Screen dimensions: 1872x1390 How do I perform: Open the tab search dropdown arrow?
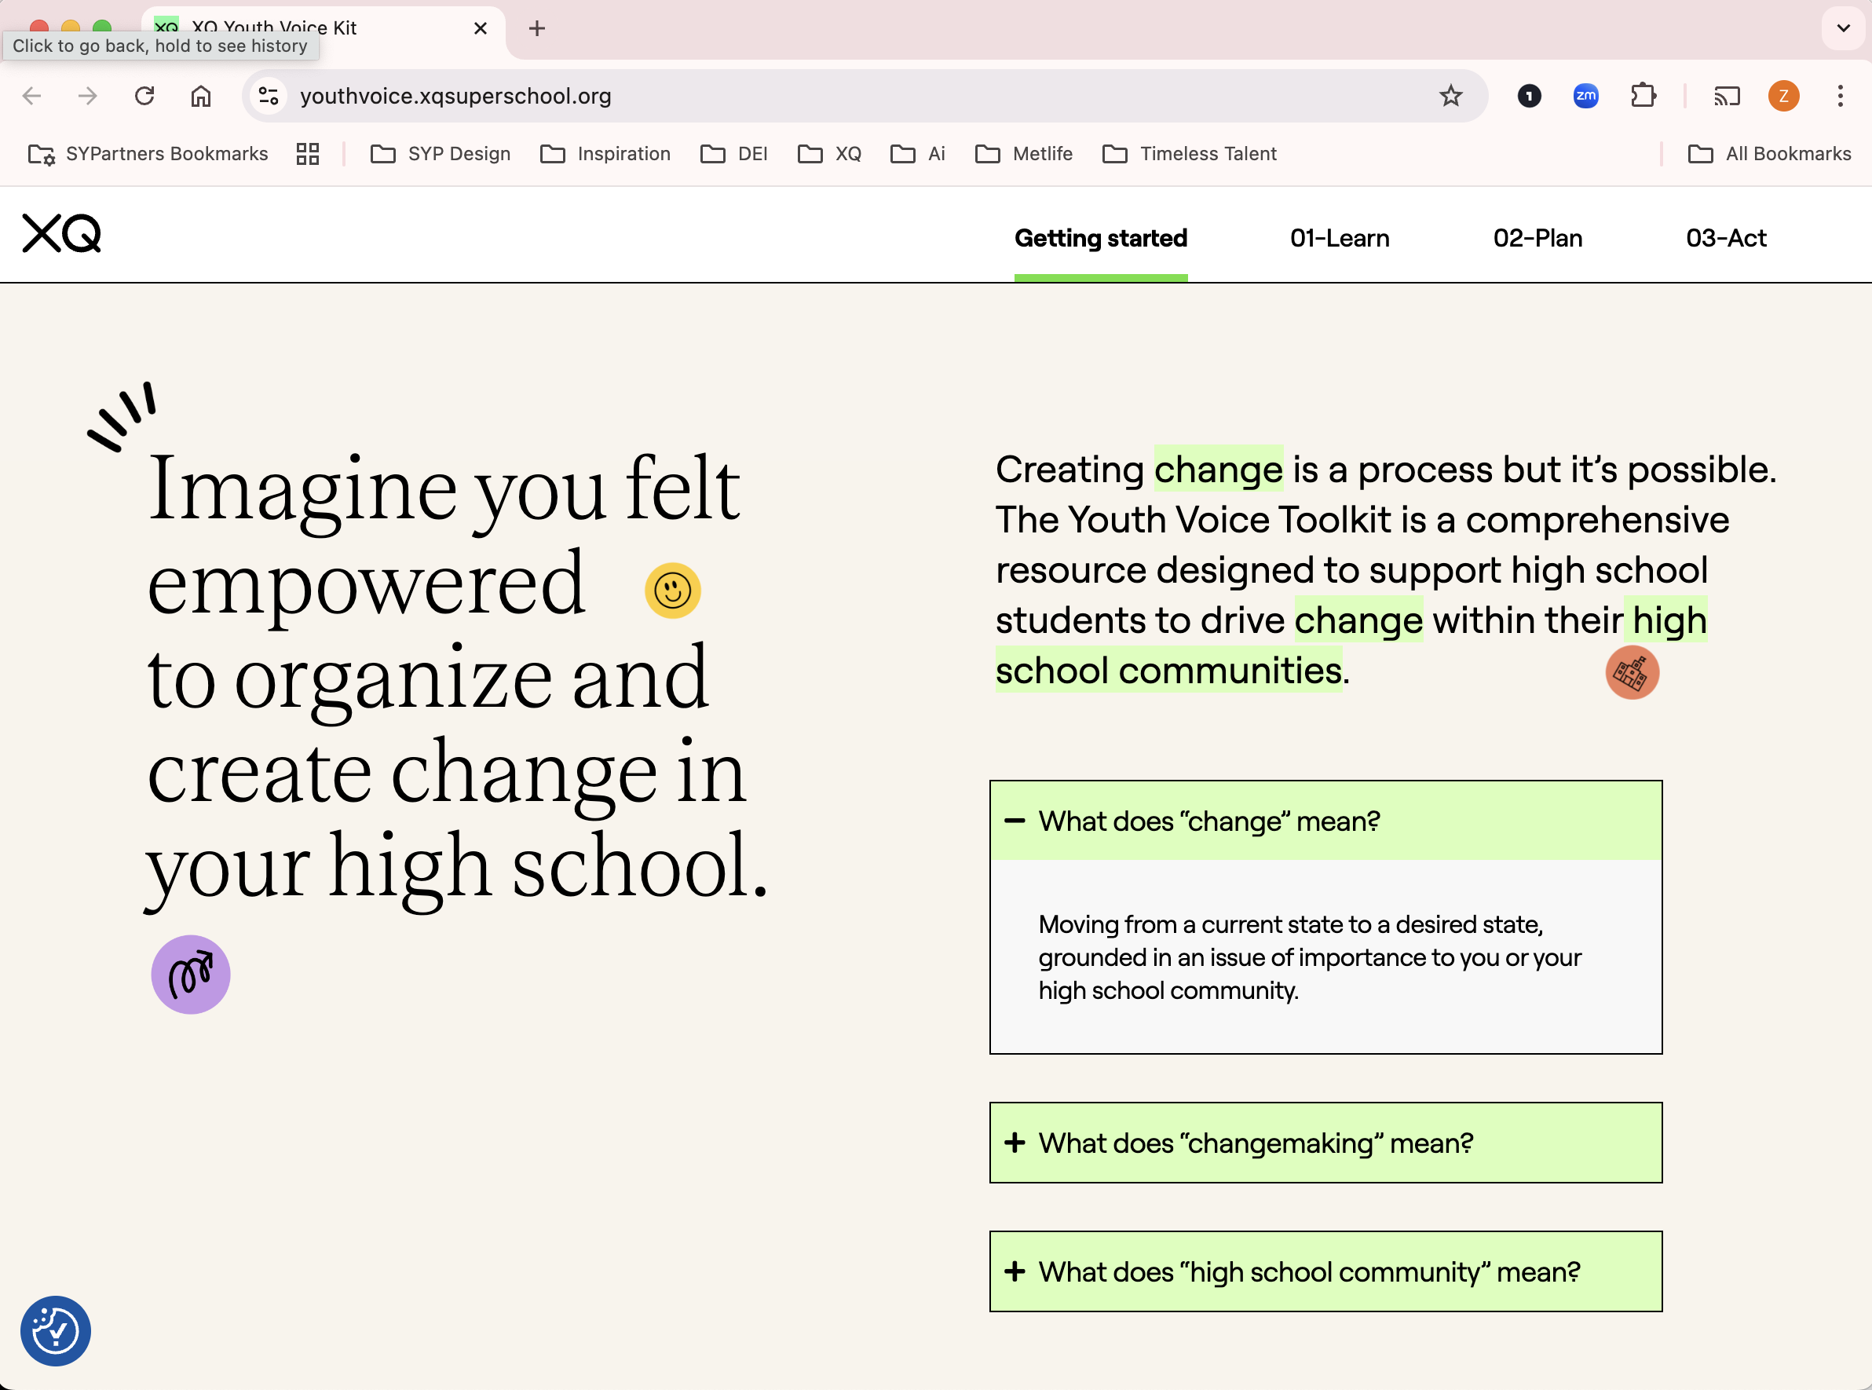click(1842, 28)
